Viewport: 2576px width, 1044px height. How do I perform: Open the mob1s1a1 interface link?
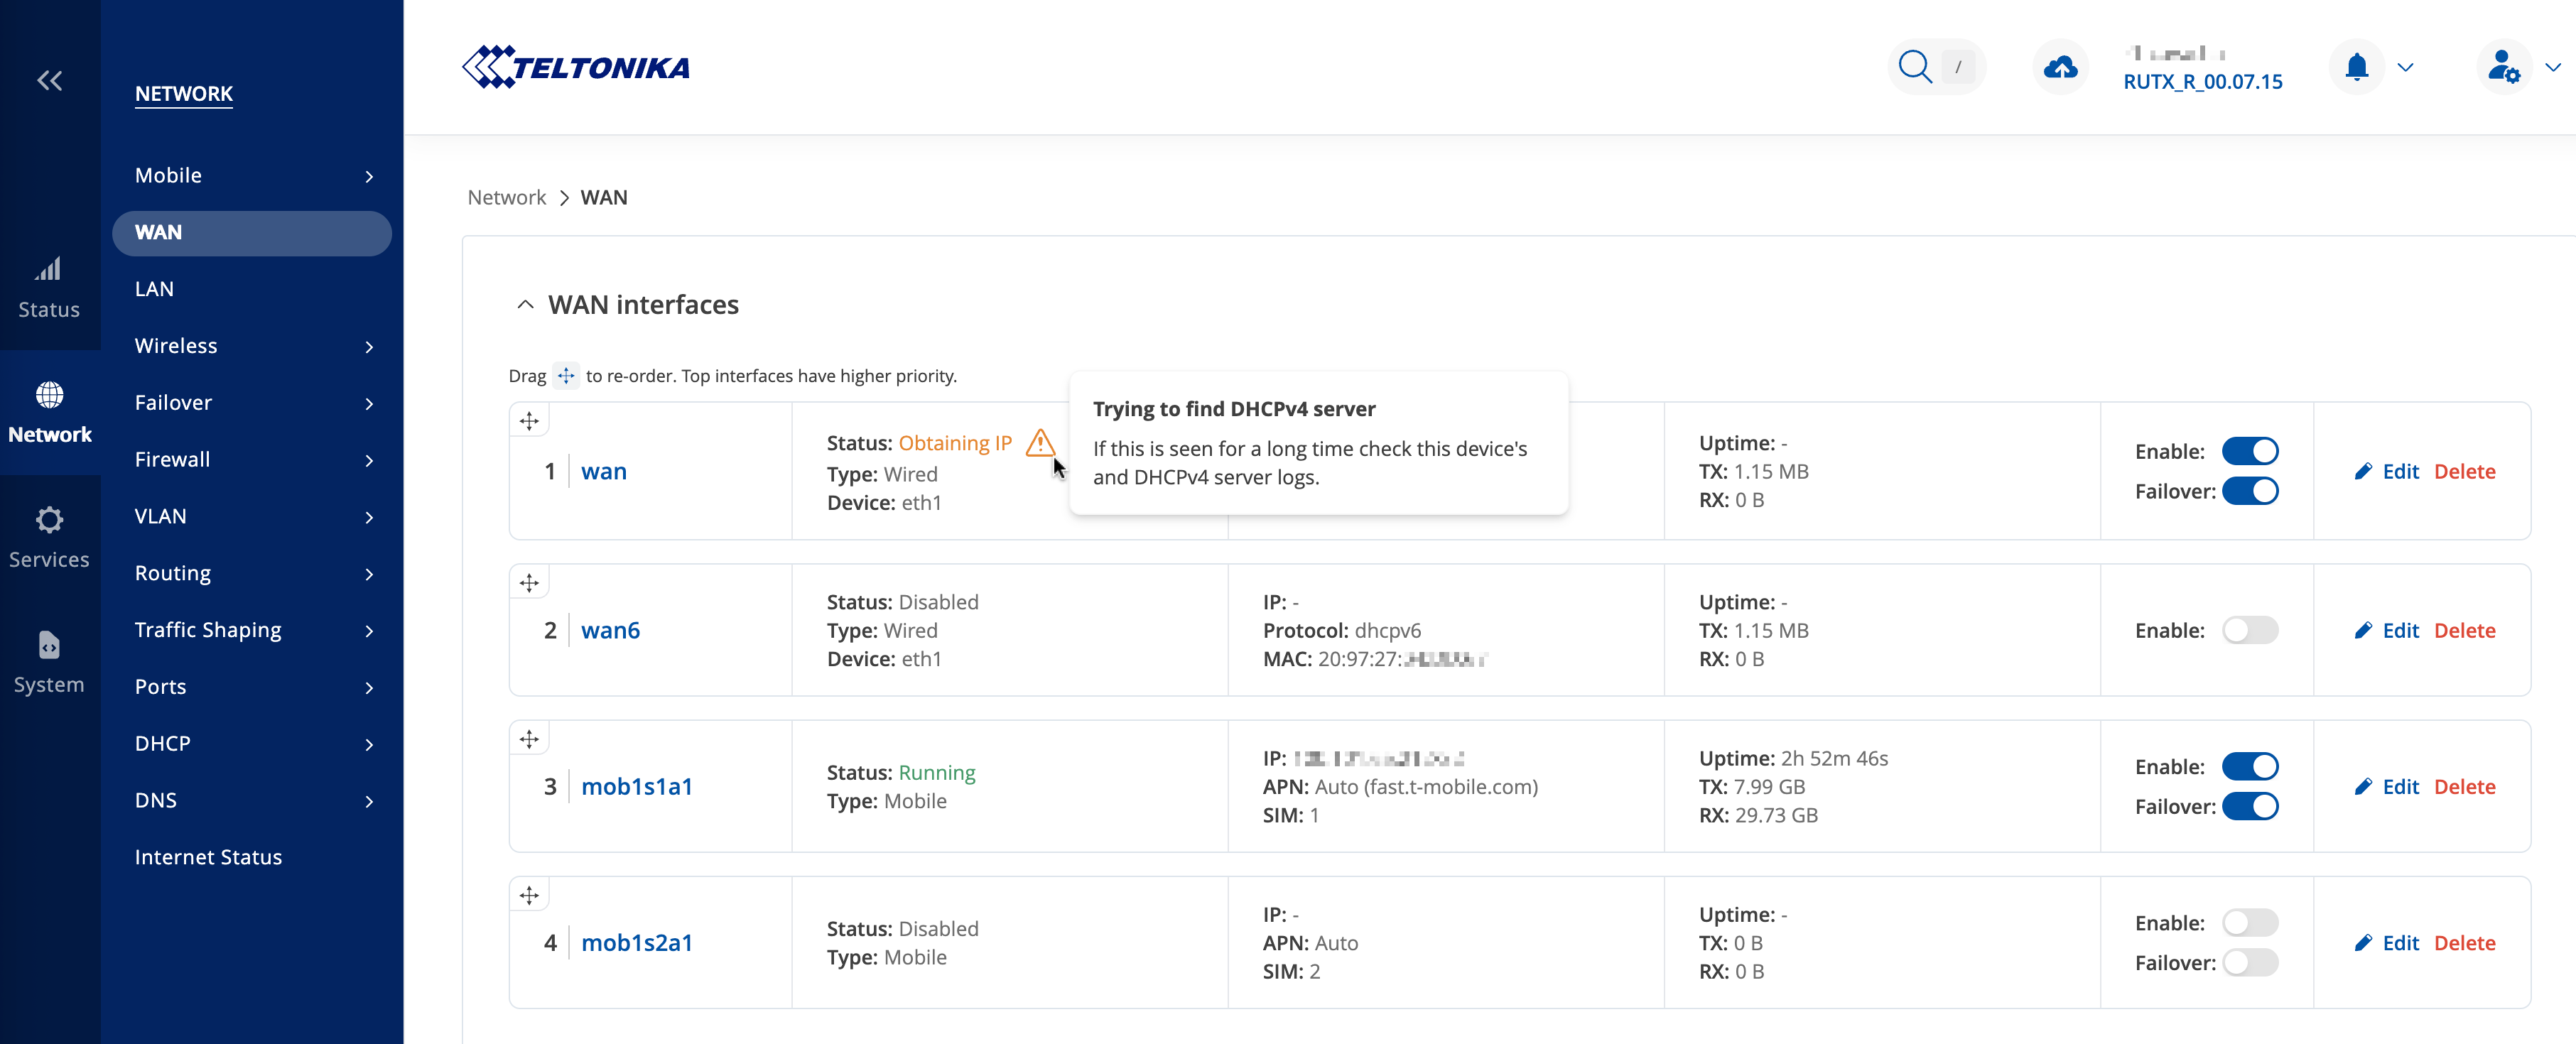pyautogui.click(x=637, y=786)
